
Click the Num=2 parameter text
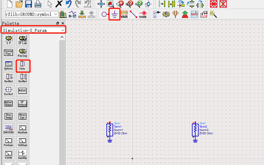(204, 130)
